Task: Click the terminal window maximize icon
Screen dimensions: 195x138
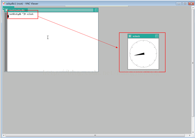Action: (x=96, y=10)
